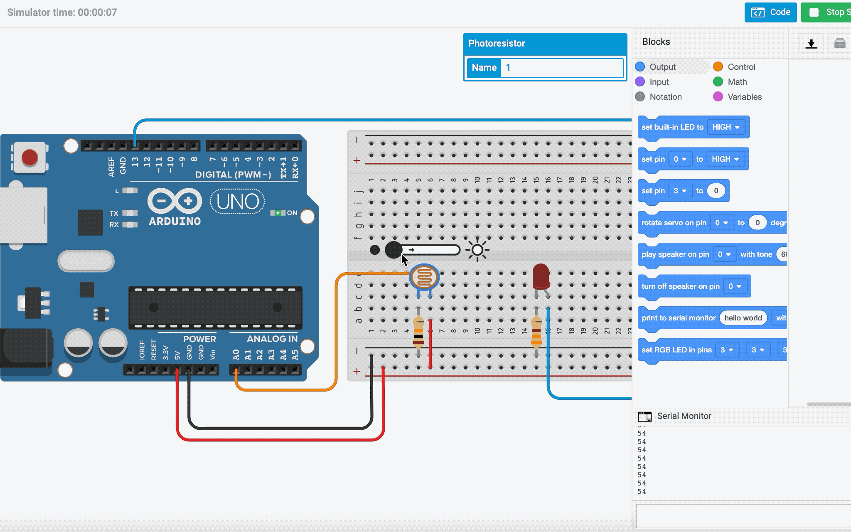Select the Control blocks category
Screen dimensions: 851x532
741,67
